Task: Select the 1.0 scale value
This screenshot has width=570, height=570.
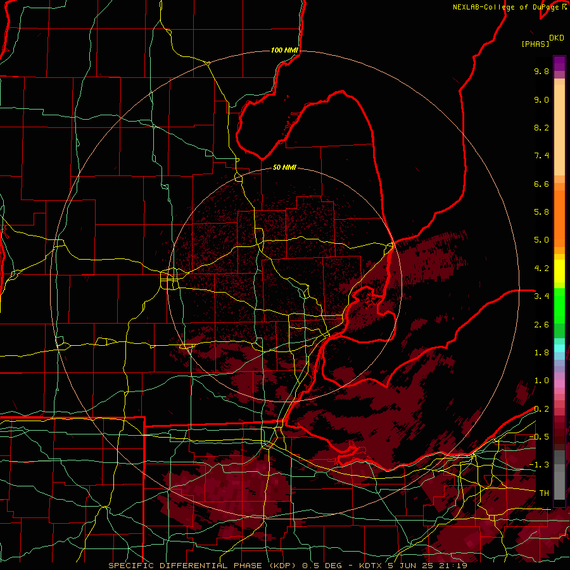Action: click(x=541, y=381)
